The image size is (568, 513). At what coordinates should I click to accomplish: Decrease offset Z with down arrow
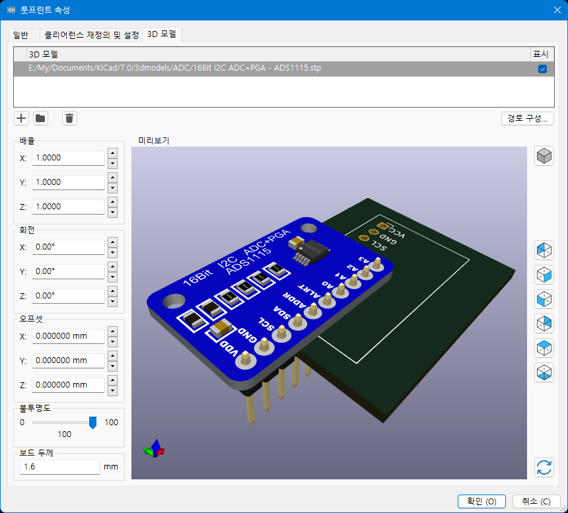[113, 390]
